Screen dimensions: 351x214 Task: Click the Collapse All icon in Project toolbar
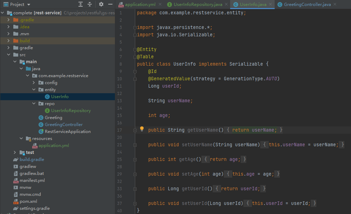click(90, 4)
